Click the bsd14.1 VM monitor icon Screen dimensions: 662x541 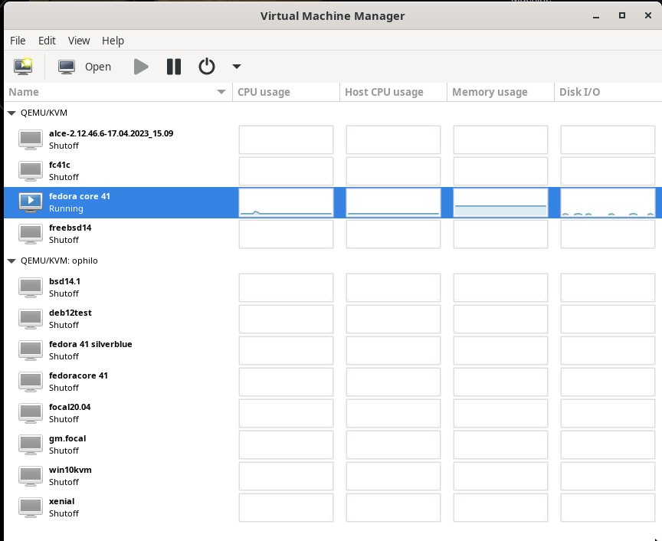(31, 287)
